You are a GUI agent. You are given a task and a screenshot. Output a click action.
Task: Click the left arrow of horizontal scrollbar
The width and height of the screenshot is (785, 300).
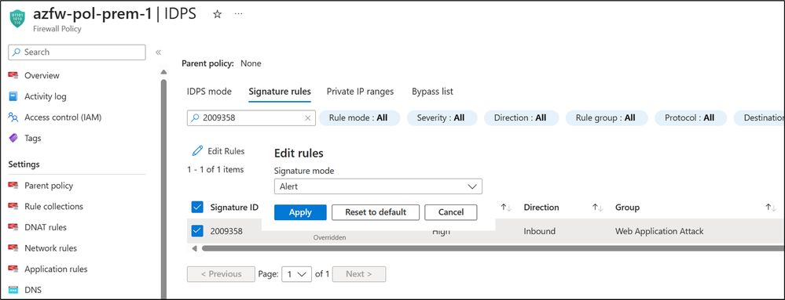[x=194, y=248]
